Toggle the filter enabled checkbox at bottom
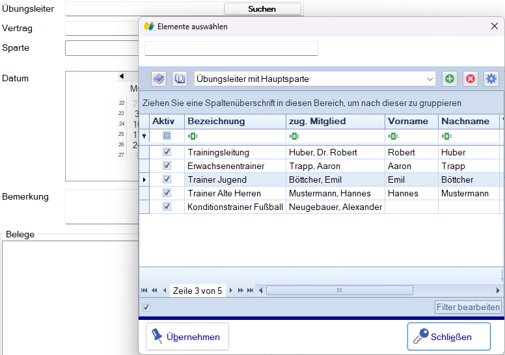Viewport: 505px width, 355px height. tap(146, 307)
